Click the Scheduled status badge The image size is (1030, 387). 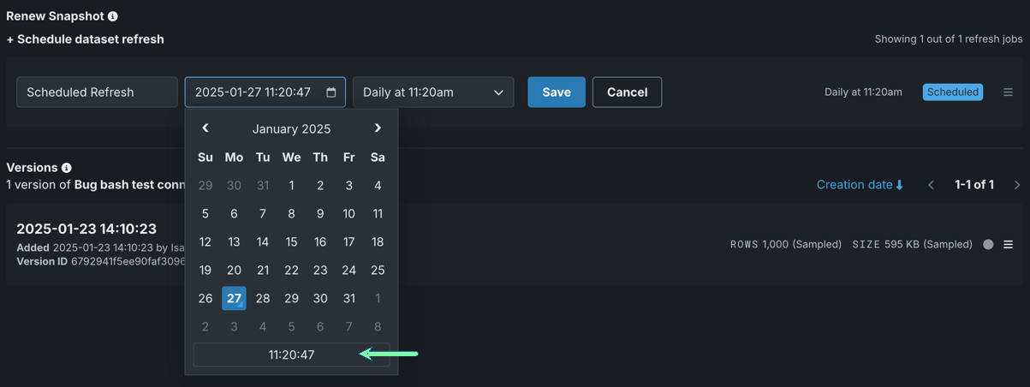952,92
